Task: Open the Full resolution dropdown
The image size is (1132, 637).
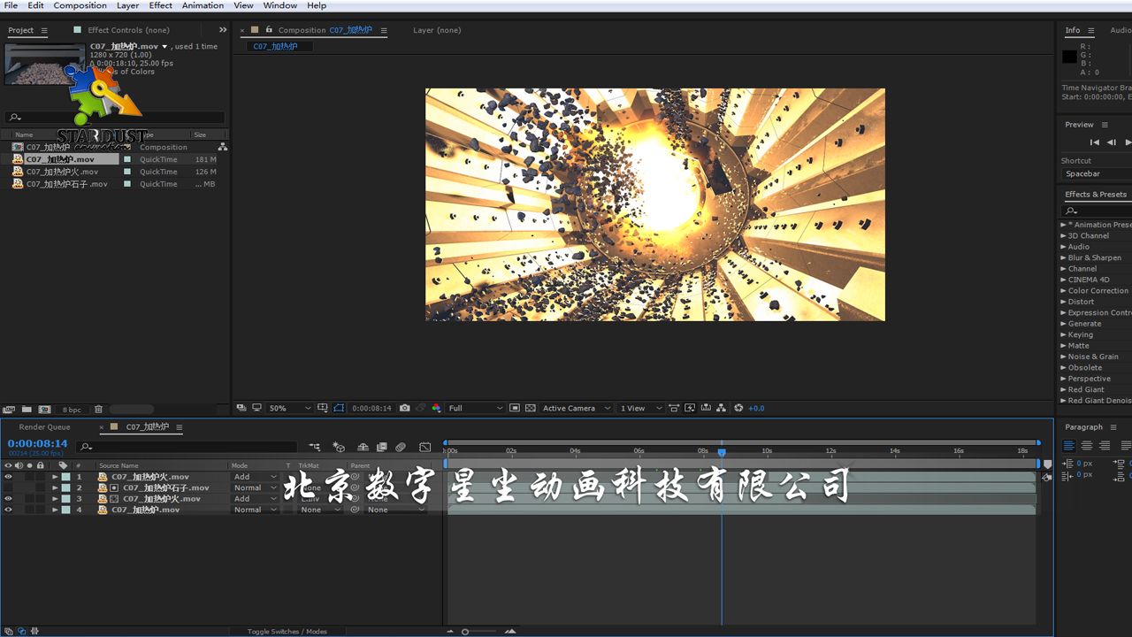Action: coord(475,408)
